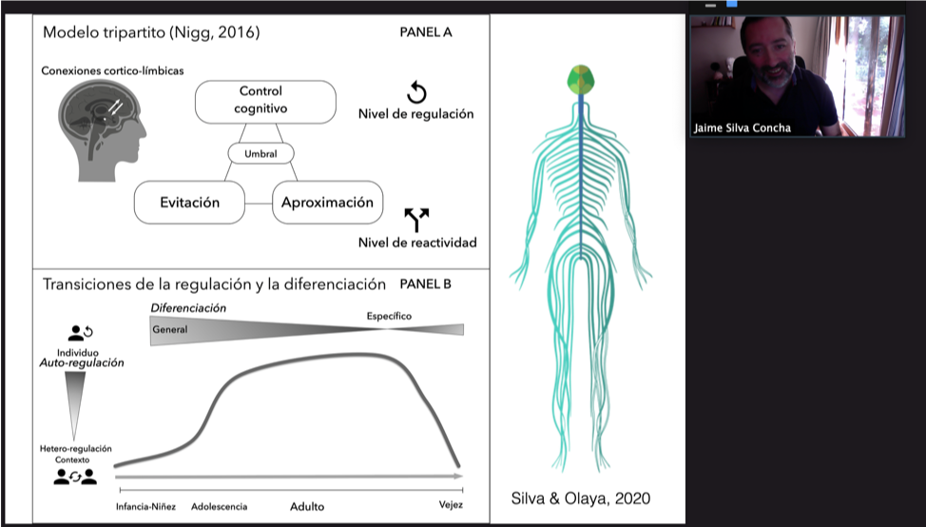926x527 pixels.
Task: Click the 'General' label on the gradient bar
Action: (x=170, y=330)
